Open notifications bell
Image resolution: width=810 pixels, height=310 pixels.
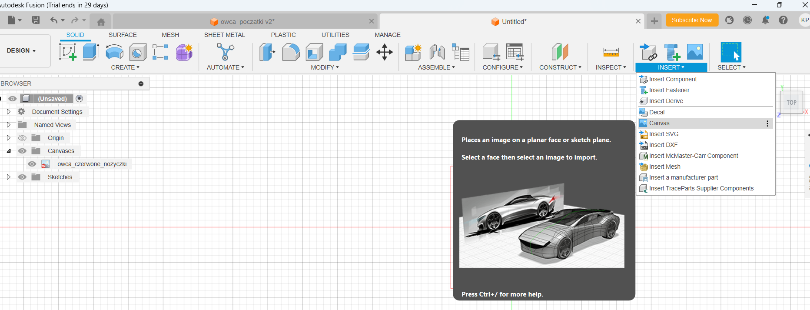click(x=765, y=20)
